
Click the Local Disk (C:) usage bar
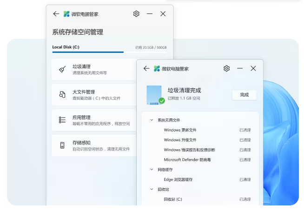click(88, 53)
